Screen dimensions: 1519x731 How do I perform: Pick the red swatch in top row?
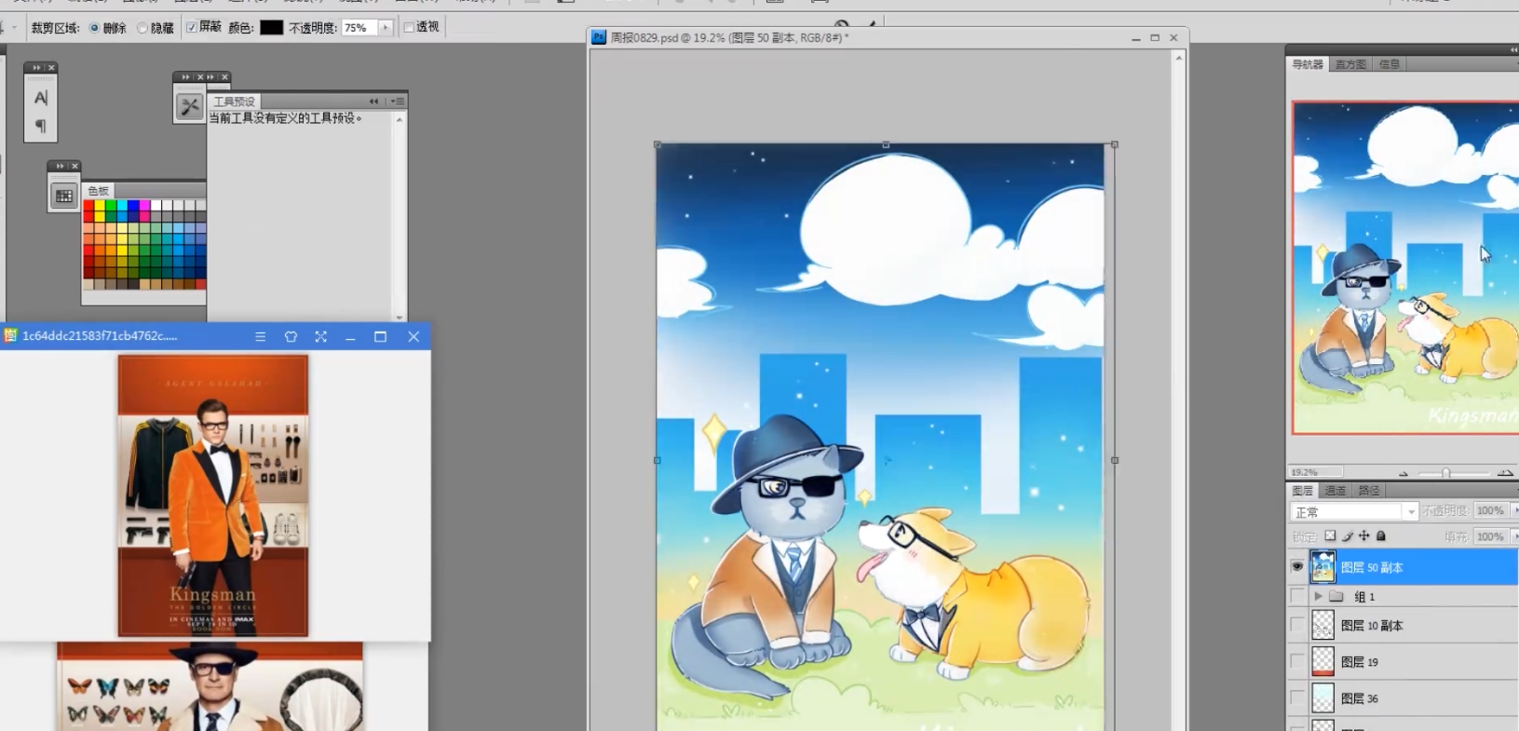tap(88, 206)
